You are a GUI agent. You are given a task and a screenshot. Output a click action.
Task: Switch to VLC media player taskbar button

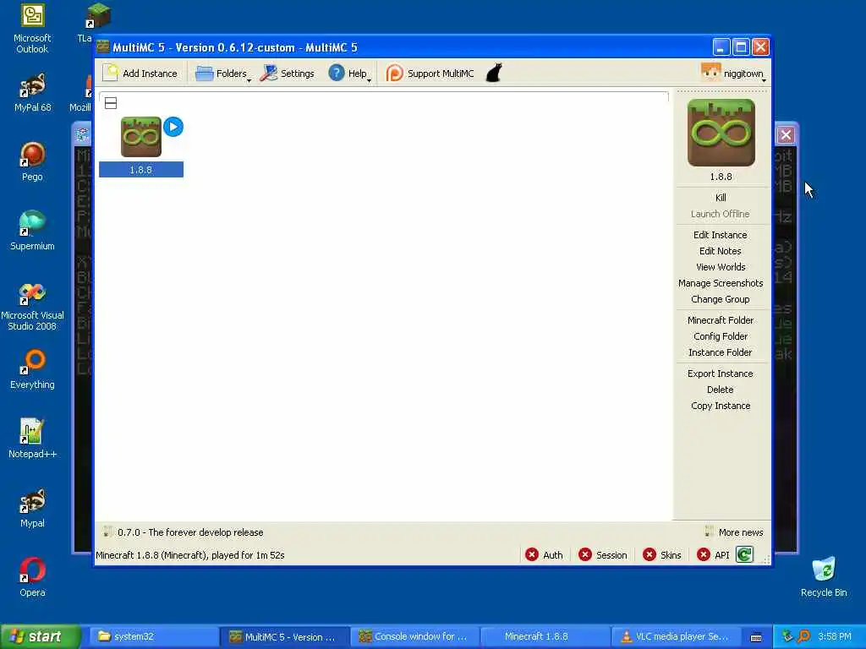(x=676, y=636)
